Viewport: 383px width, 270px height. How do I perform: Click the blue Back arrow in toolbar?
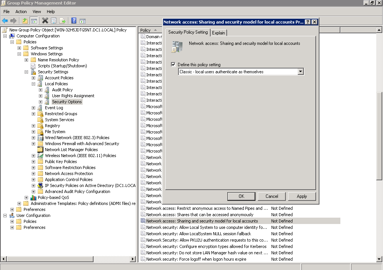coord(5,21)
